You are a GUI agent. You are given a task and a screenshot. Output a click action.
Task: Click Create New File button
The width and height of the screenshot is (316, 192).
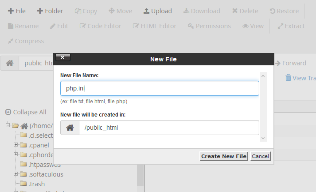click(223, 156)
